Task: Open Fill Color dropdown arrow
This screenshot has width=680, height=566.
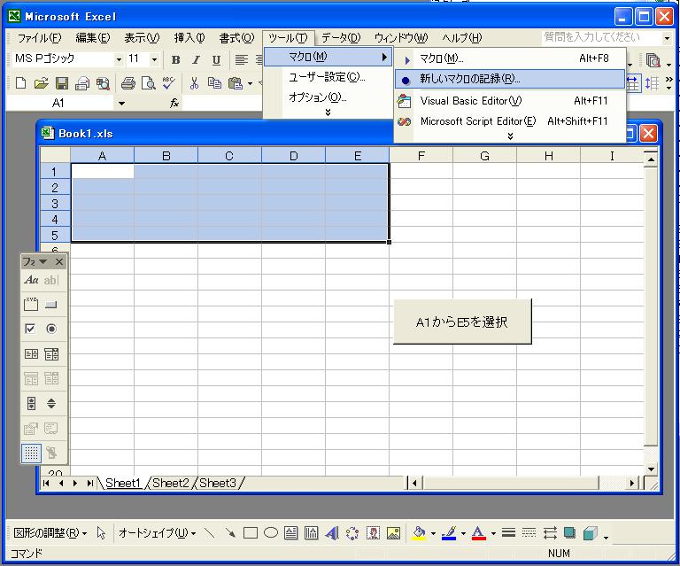Action: [433, 533]
